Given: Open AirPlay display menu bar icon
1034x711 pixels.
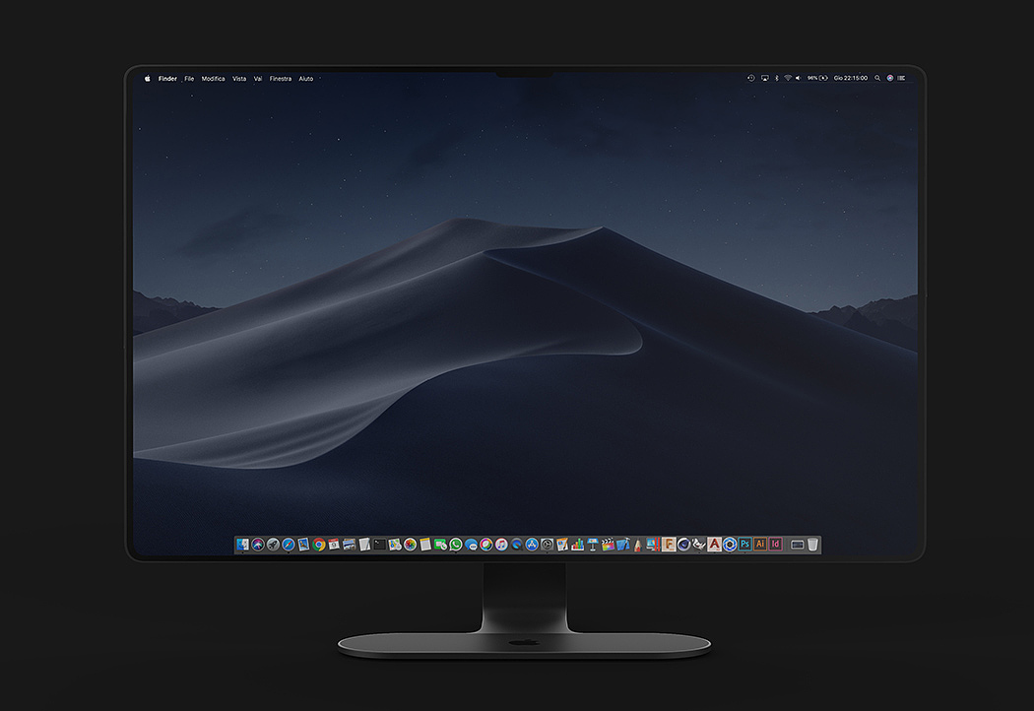Looking at the screenshot, I should [765, 78].
